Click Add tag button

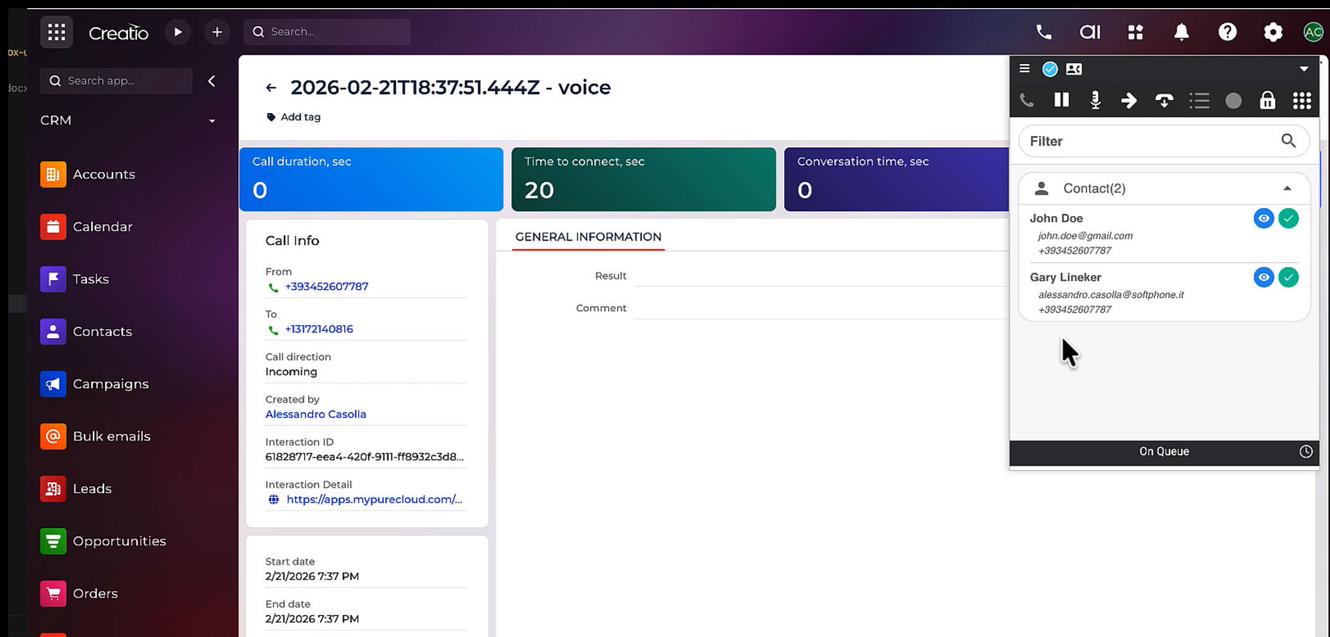pos(293,117)
